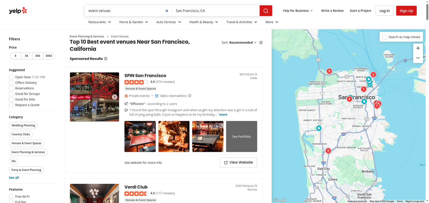Image resolution: width=429 pixels, height=203 pixels.
Task: Select the $$$ price filter
Action: pyautogui.click(x=38, y=56)
